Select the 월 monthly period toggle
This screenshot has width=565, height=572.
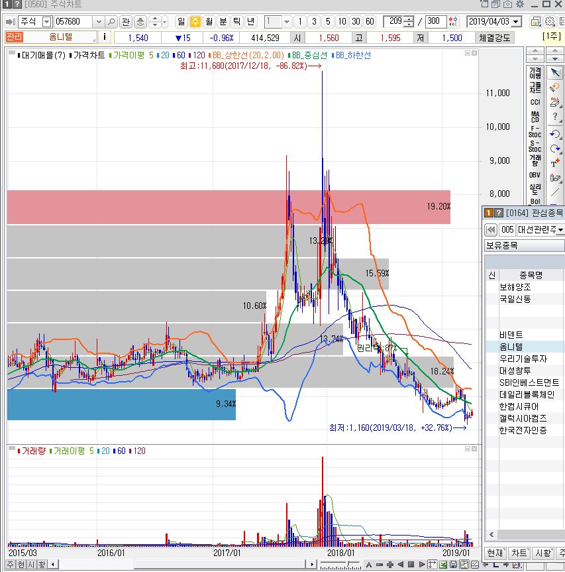click(209, 21)
